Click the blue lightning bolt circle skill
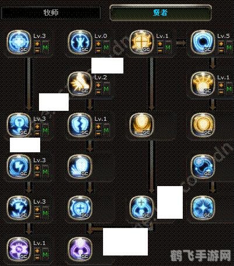 tap(19, 166)
